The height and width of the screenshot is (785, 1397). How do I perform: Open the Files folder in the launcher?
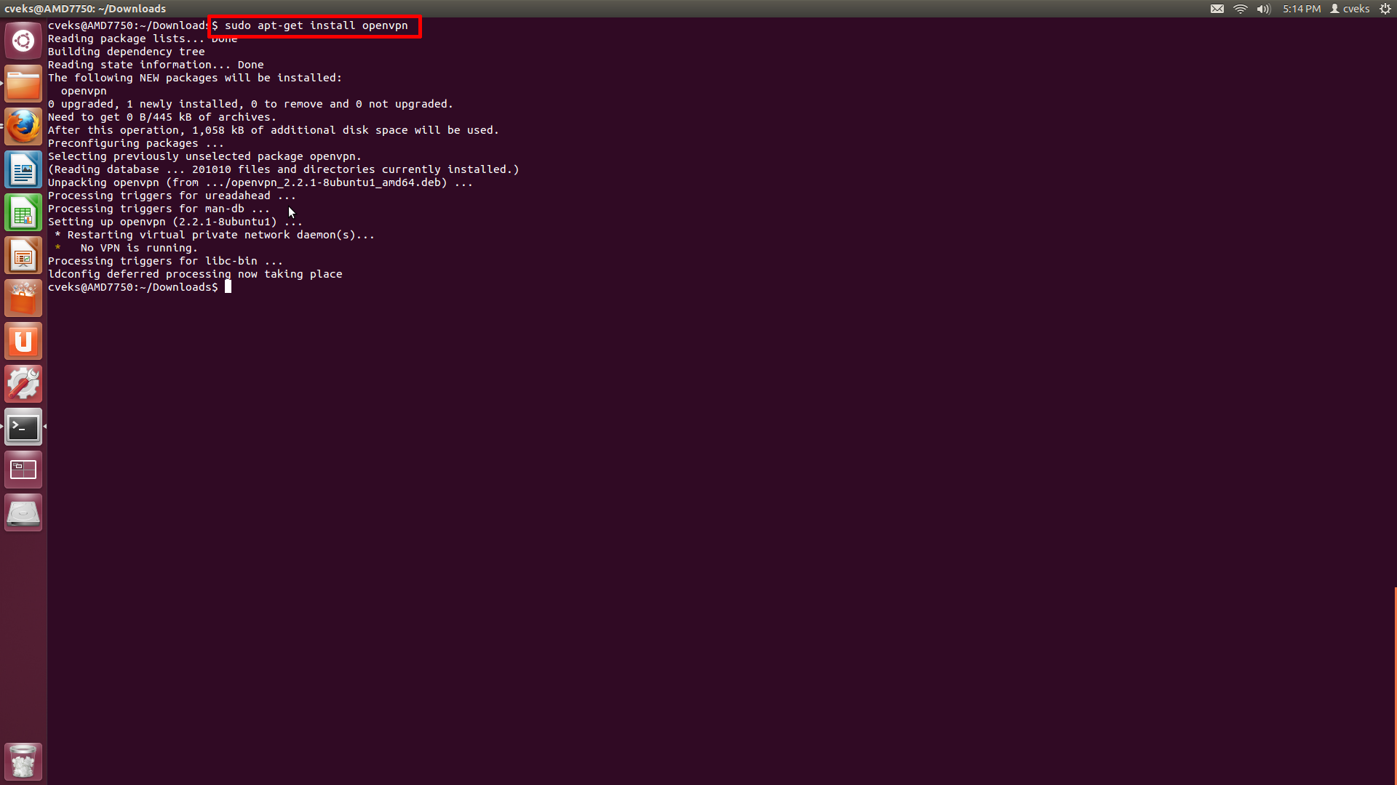23,84
